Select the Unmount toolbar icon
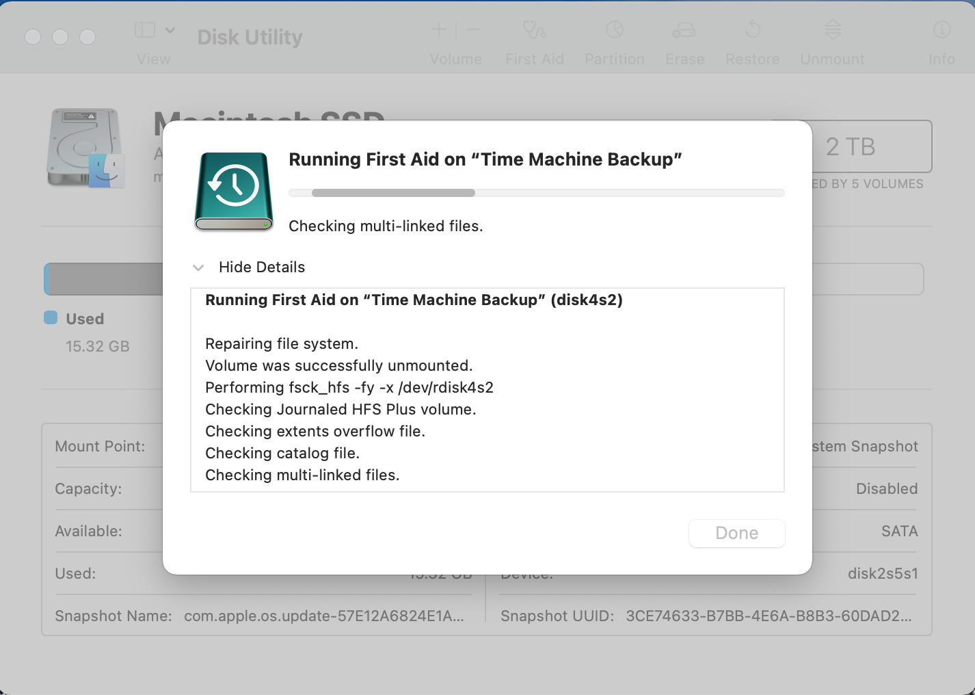The image size is (975, 695). pyautogui.click(x=832, y=29)
